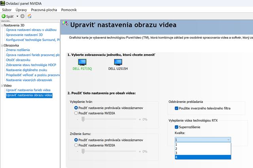The width and height of the screenshot is (253, 168).
Task: Open Zobrazenie stavu technológie HDCP
Action: [x=31, y=65]
